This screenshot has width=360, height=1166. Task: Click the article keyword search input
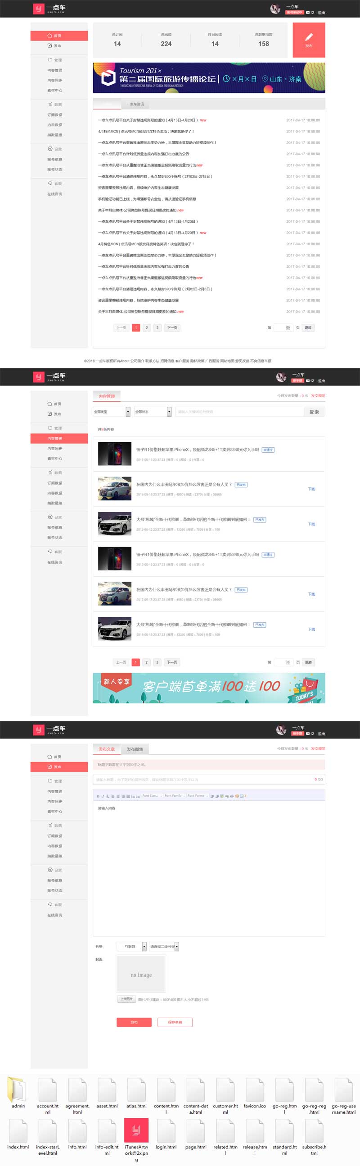pyautogui.click(x=239, y=412)
